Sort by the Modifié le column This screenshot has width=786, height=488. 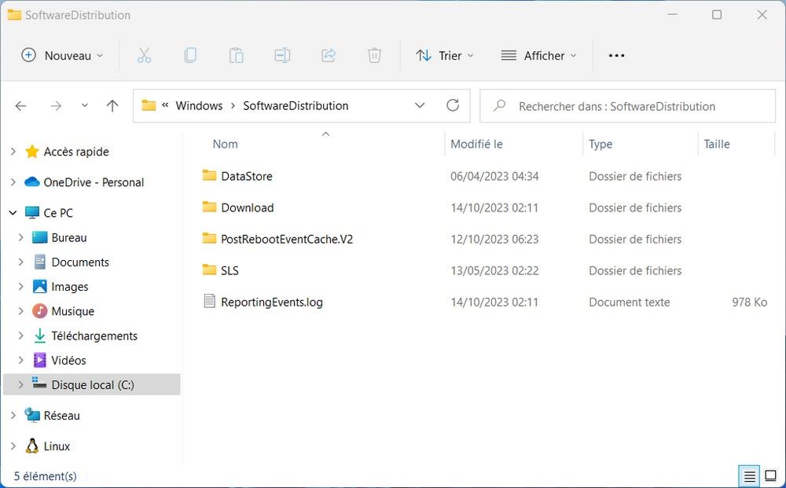pos(476,145)
